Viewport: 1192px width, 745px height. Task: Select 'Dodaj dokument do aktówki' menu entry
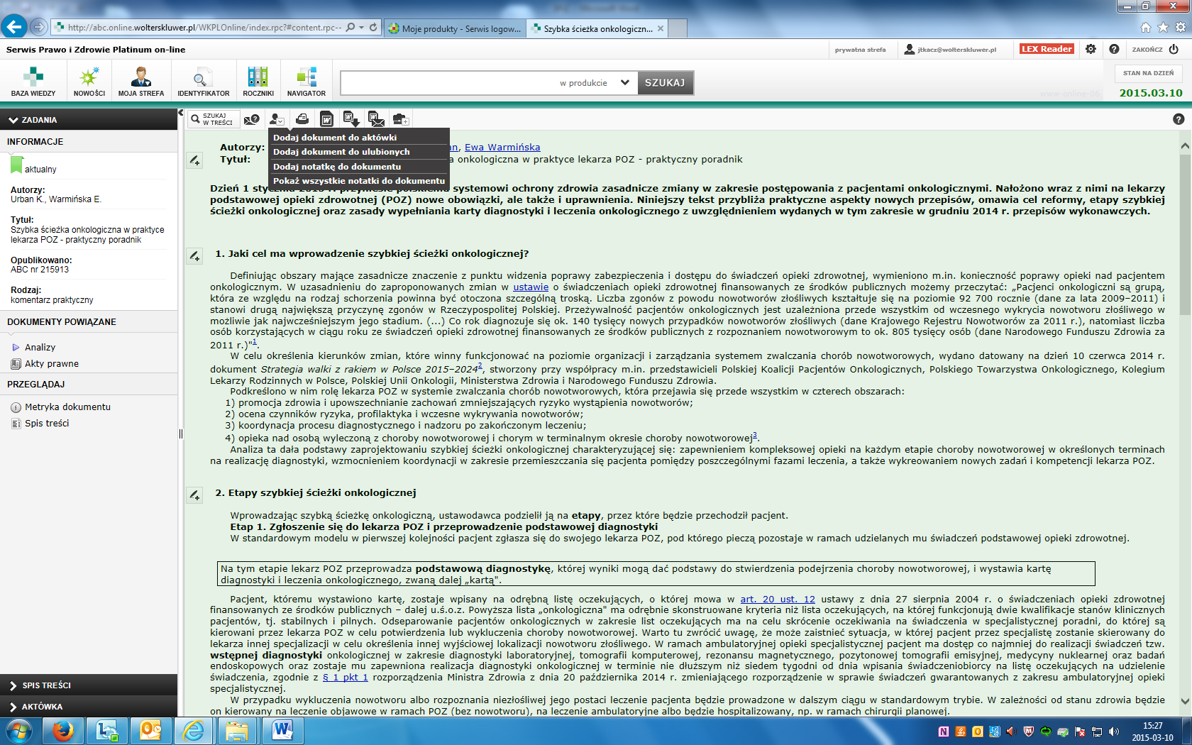tap(359, 137)
